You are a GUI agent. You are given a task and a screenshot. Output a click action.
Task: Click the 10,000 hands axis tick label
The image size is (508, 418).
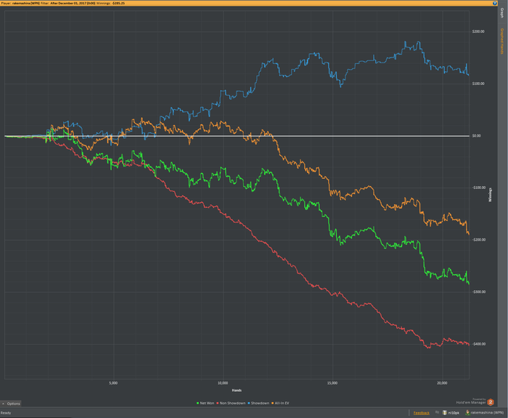click(x=223, y=383)
